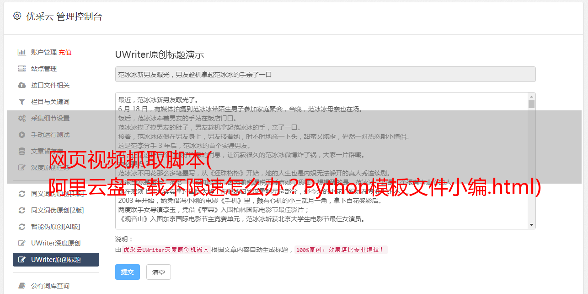The image size is (588, 294).
Task: Click the filter icon for 栏目与关键词
Action: point(21,102)
